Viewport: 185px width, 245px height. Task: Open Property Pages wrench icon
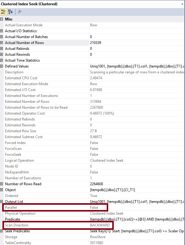pos(19,12)
